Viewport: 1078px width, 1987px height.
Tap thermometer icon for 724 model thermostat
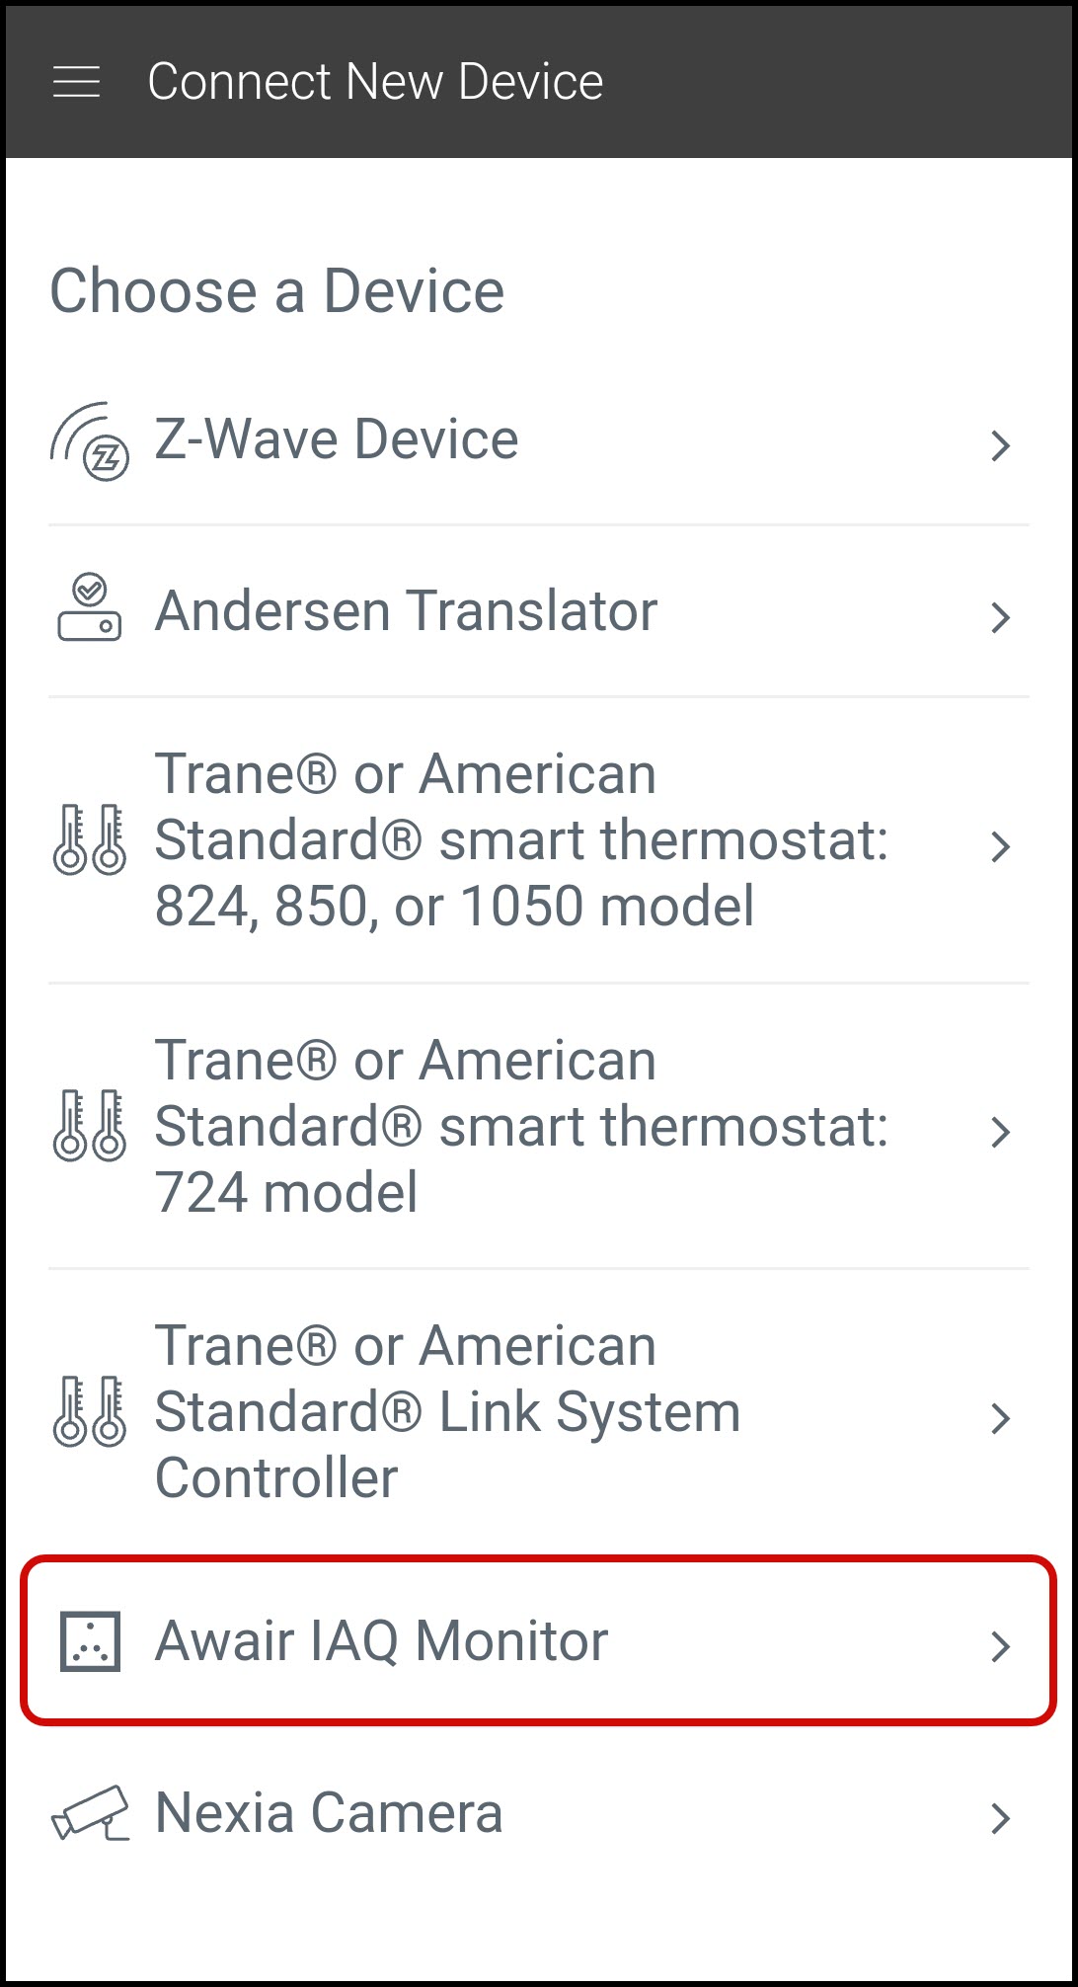89,1126
